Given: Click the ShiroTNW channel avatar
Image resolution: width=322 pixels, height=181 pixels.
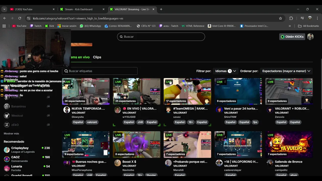Looking at the screenshot, I should pos(219,110).
